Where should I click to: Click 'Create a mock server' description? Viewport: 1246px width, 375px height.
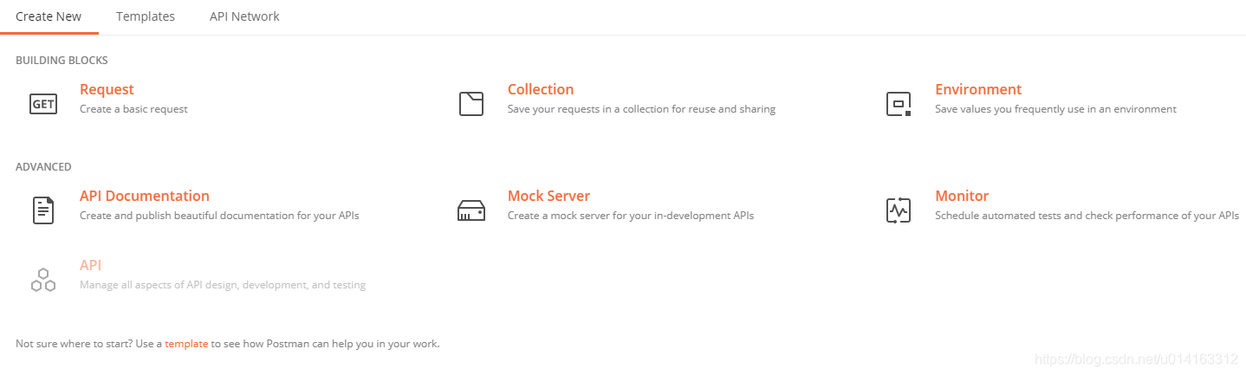point(631,216)
